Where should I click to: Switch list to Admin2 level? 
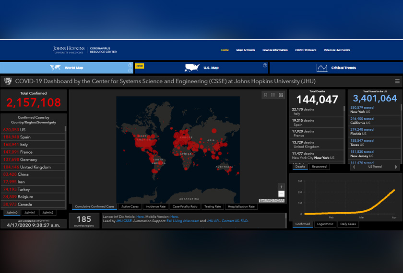point(48,213)
